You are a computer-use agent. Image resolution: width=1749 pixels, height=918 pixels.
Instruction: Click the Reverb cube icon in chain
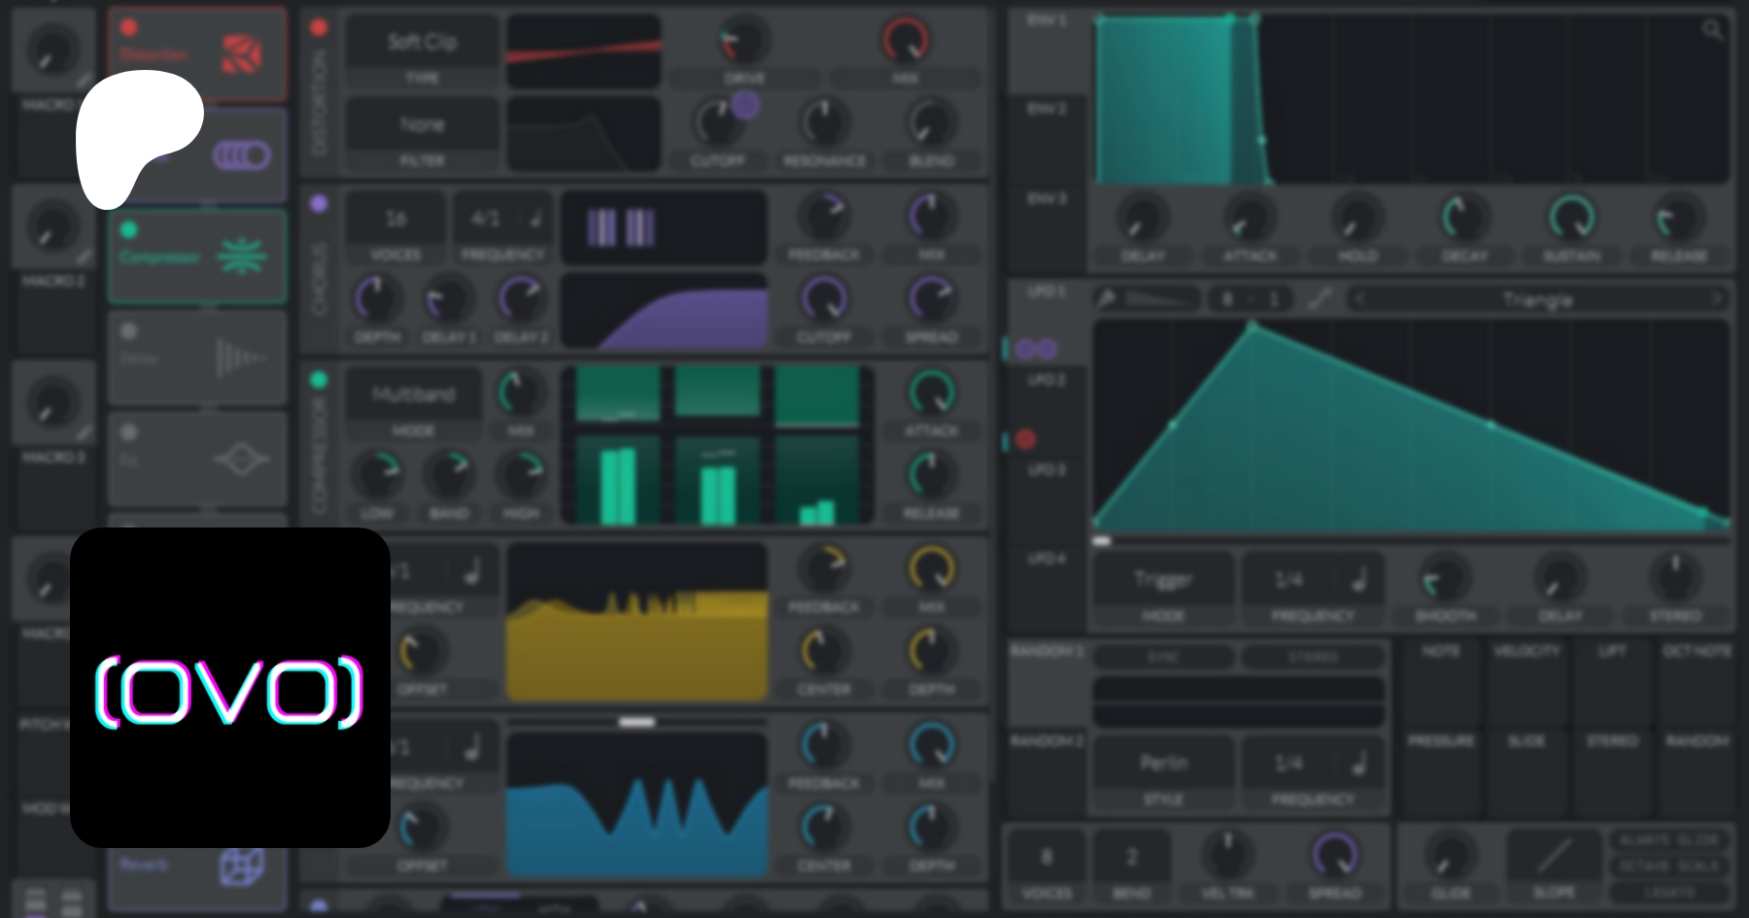(x=241, y=866)
